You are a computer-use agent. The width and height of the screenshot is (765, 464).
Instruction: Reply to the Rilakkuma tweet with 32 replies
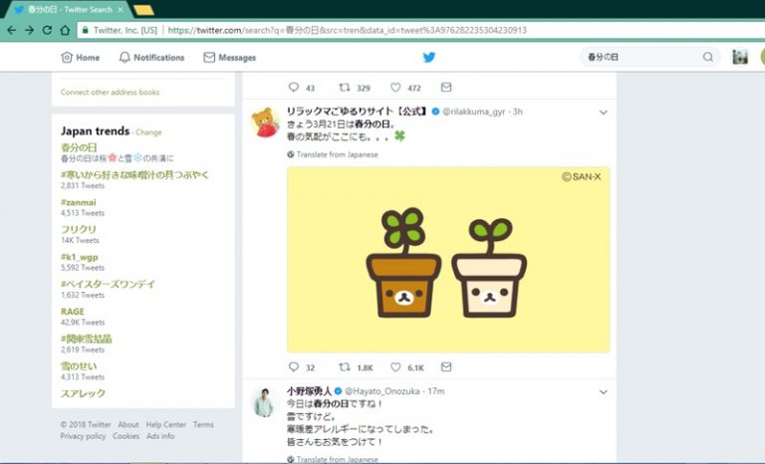[x=294, y=366]
